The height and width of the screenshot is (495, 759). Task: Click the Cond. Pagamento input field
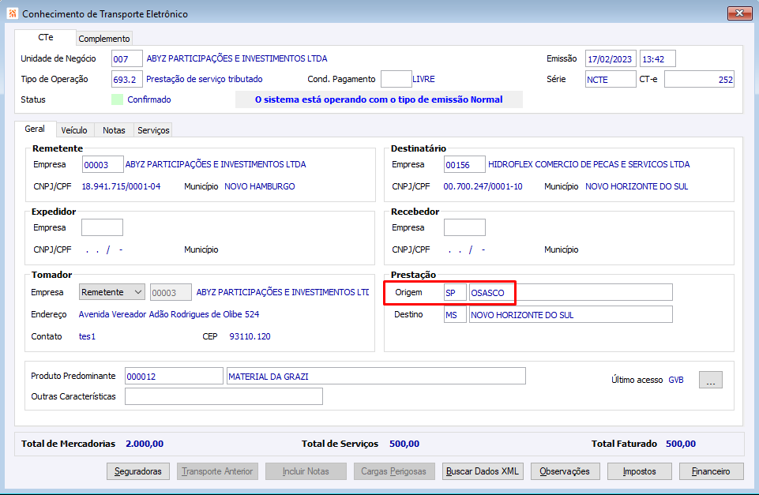pyautogui.click(x=396, y=79)
